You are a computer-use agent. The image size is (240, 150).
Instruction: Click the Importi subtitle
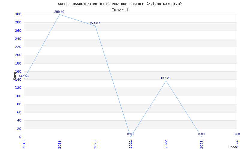120,10
